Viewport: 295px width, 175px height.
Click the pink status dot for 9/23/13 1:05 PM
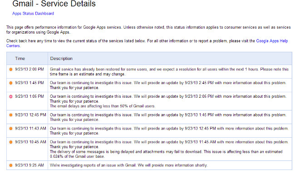point(11,96)
